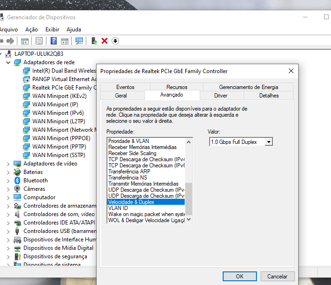Expand the Câmeras node
The image size is (331, 285).
pyautogui.click(x=8, y=189)
